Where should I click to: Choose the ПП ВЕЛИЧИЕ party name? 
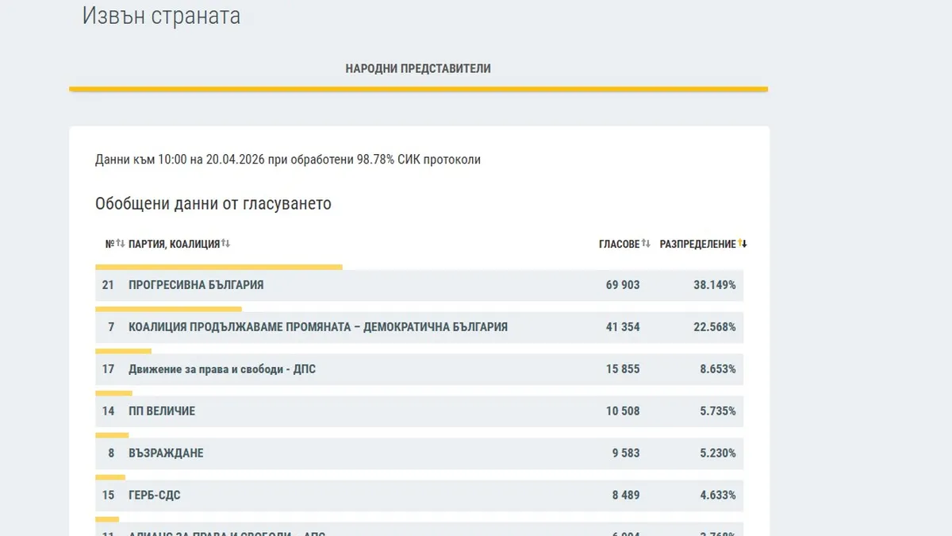[x=162, y=411]
